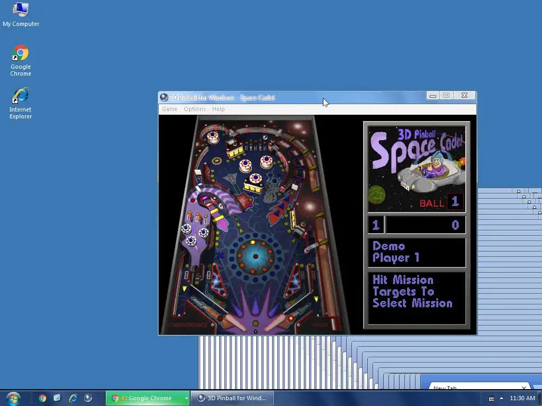Open the Windows Start menu

pyautogui.click(x=13, y=398)
